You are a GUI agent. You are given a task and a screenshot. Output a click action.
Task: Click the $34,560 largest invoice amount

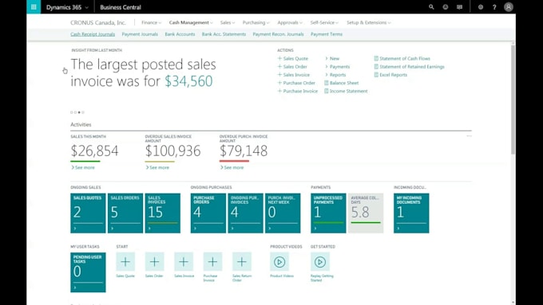188,81
